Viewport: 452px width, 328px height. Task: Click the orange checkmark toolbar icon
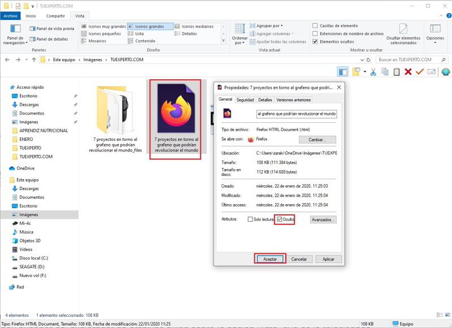click(x=419, y=72)
